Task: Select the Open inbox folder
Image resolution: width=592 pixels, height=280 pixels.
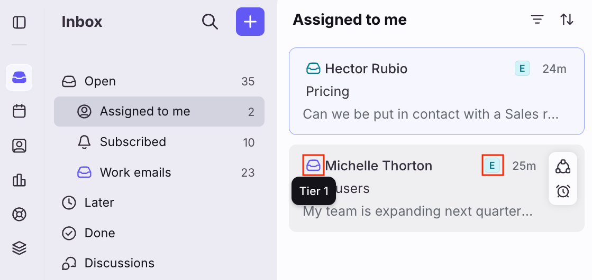Action: [100, 81]
